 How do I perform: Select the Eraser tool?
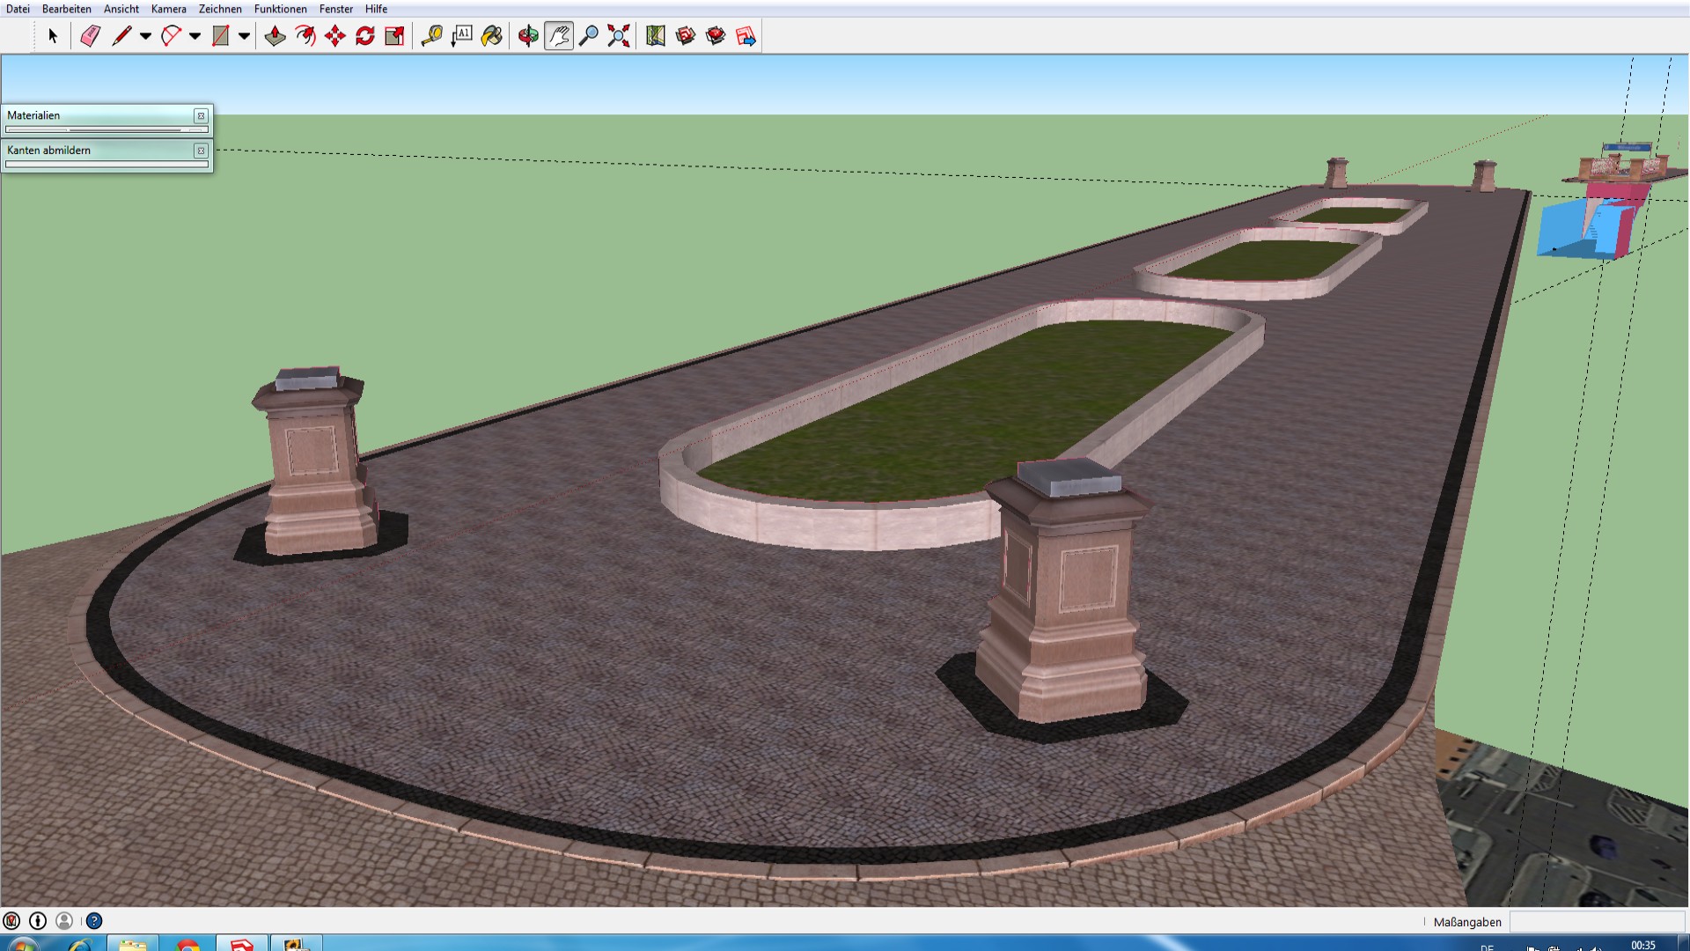90,36
